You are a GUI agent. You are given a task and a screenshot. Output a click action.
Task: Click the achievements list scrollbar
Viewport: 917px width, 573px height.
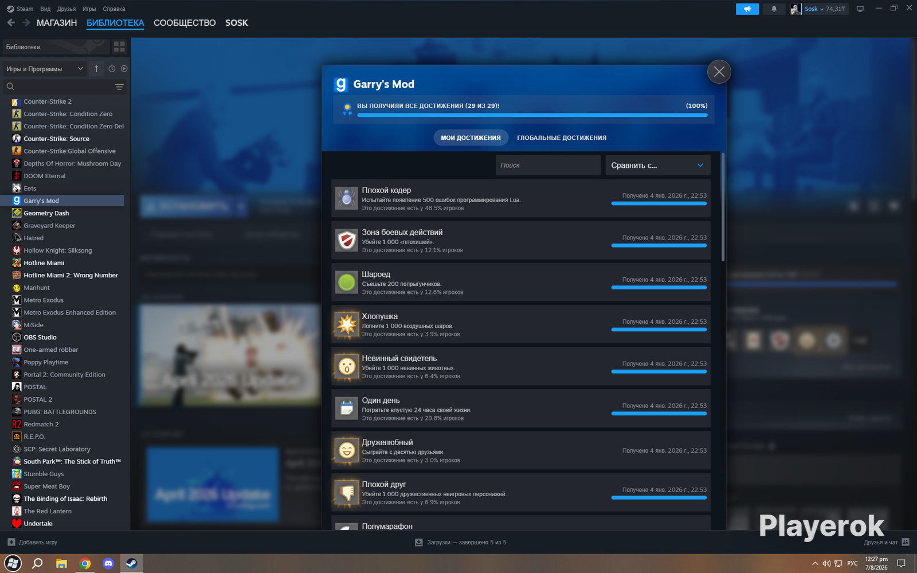pos(723,207)
